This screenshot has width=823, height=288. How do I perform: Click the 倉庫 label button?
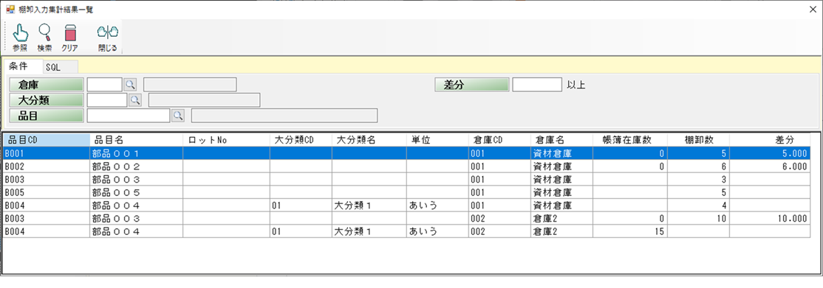tap(47, 84)
